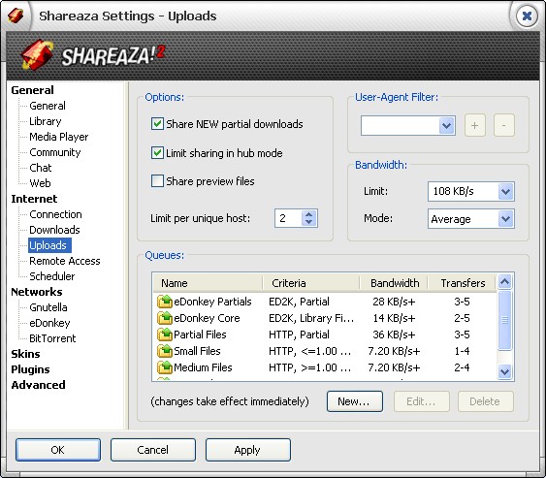Click the eDonkey Partials queue folder icon
546x478 pixels.
tap(164, 302)
